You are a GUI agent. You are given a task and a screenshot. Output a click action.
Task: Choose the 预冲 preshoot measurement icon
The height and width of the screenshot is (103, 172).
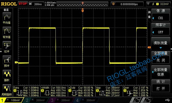[x=7, y=60]
